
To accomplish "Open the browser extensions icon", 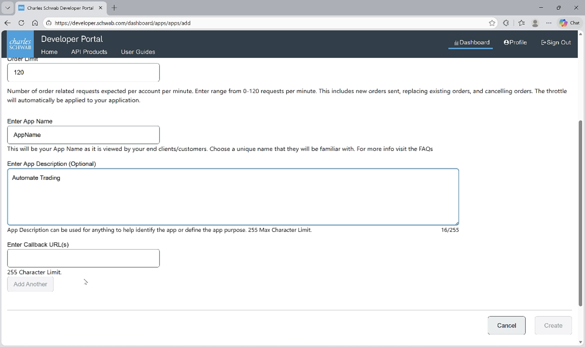I will tap(506, 23).
